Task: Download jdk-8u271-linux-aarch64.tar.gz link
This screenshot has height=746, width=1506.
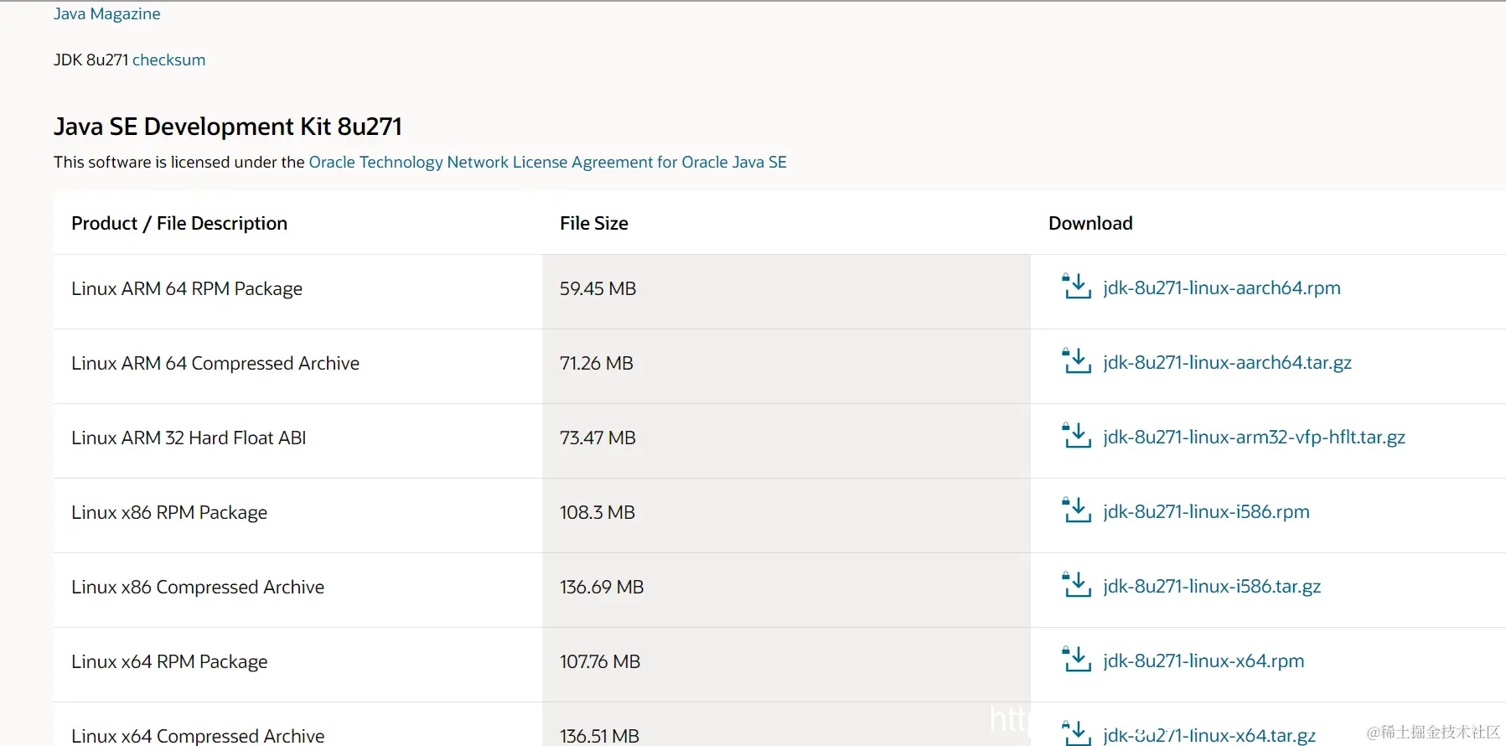Action: (x=1227, y=362)
